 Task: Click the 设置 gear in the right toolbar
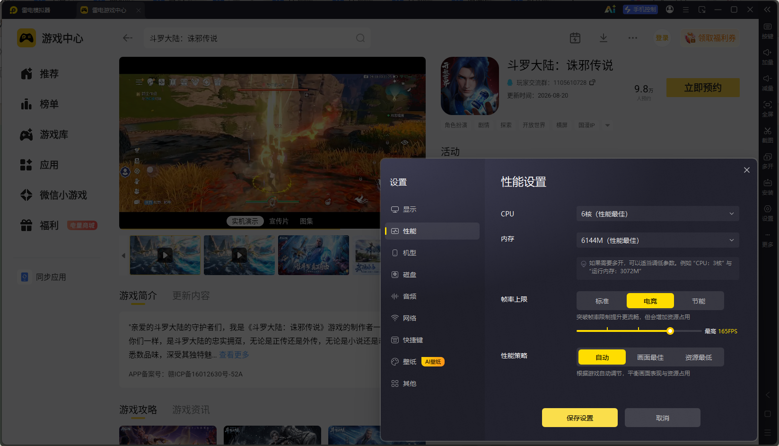tap(768, 213)
